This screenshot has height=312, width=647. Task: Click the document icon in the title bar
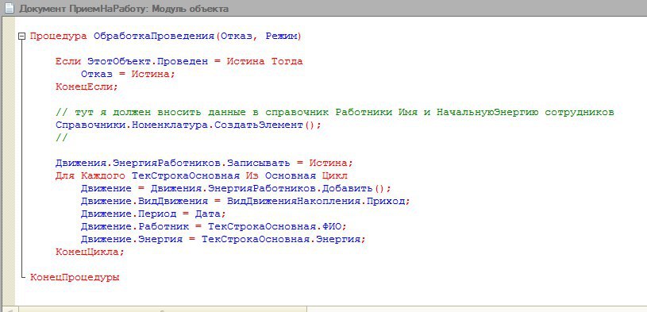click(10, 8)
